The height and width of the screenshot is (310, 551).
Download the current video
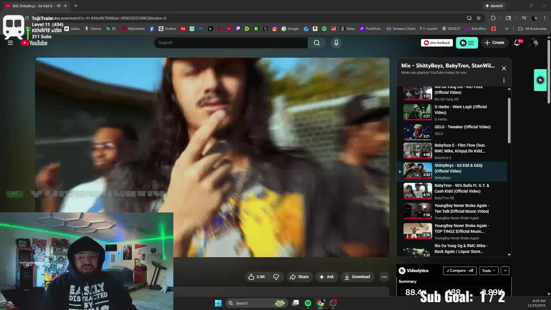pos(357,277)
